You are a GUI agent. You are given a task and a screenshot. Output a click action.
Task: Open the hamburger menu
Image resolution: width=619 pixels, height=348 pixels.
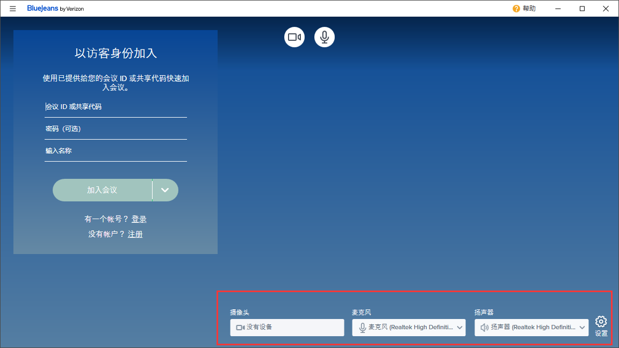(x=13, y=8)
